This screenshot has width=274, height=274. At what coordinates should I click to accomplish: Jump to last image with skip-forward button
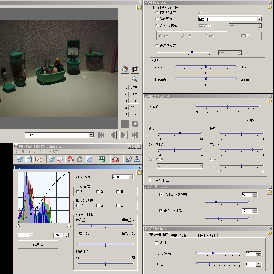[135, 135]
